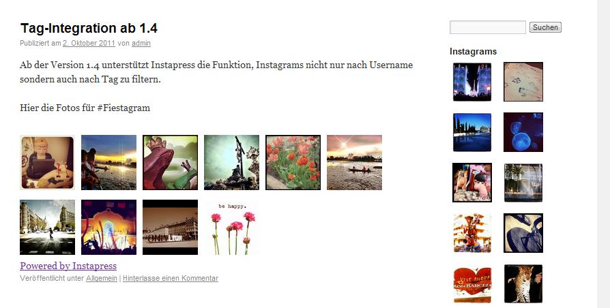The height and width of the screenshot is (308, 610).
Task: Focus the search text field
Action: tap(488, 27)
